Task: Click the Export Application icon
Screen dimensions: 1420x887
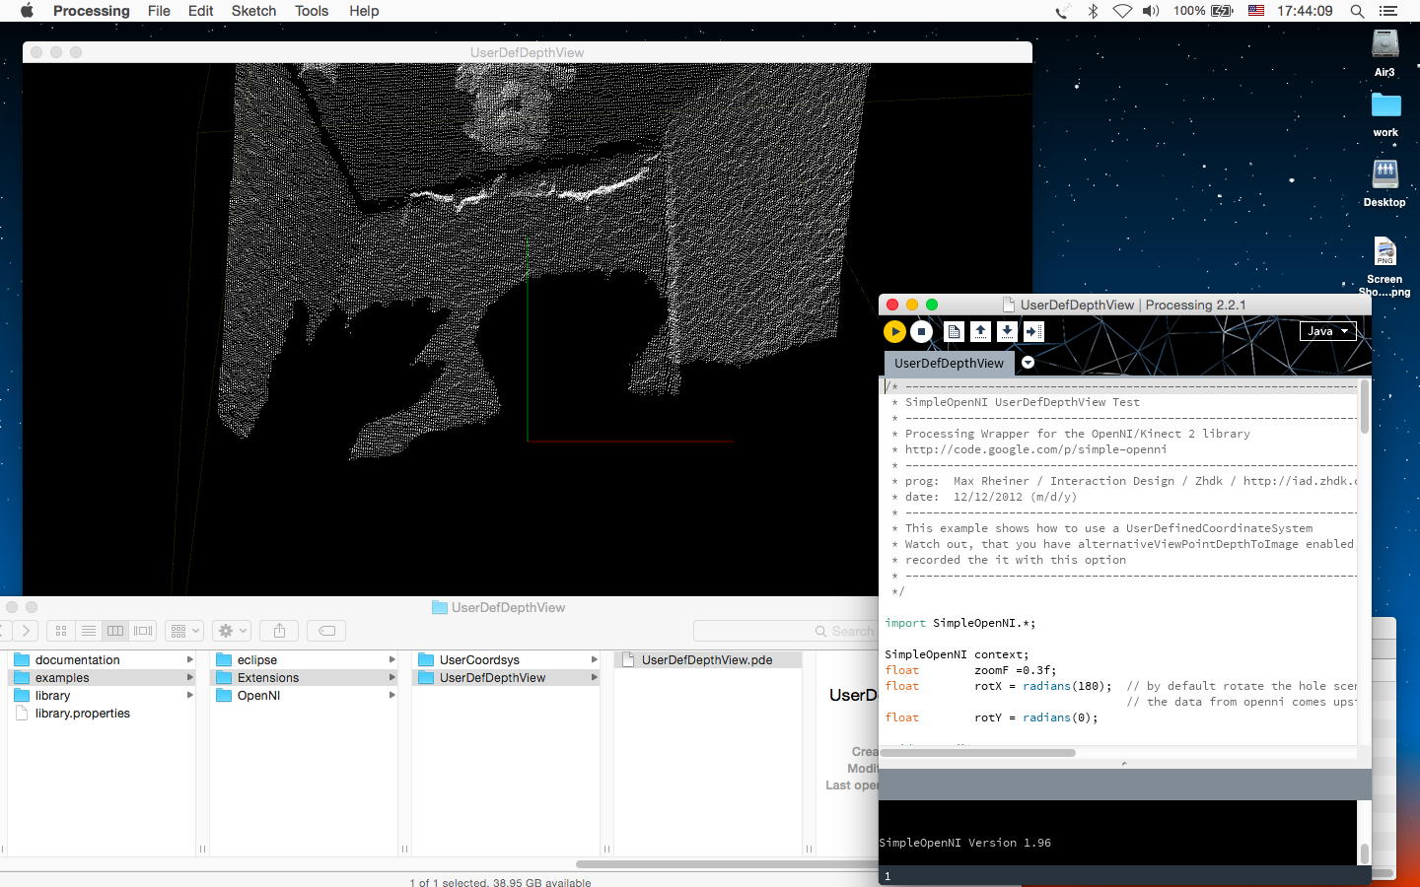Action: 1033,332
